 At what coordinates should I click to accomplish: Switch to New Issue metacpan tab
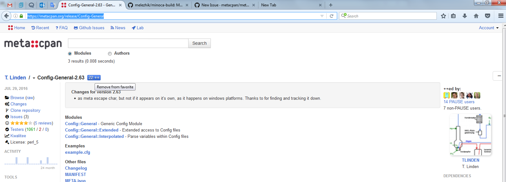[x=224, y=5]
